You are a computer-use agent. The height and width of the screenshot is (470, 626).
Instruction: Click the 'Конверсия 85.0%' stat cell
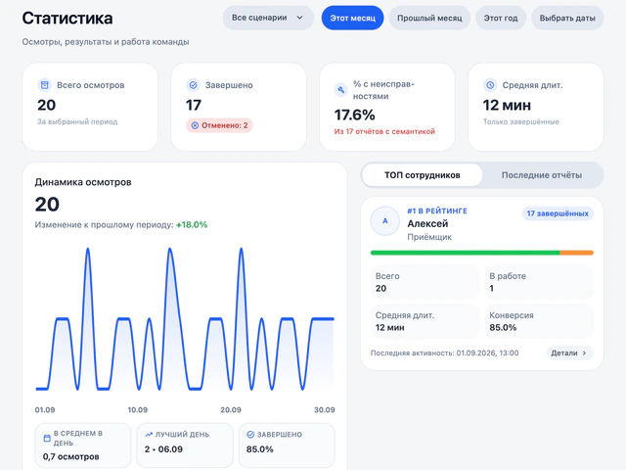pyautogui.click(x=539, y=321)
